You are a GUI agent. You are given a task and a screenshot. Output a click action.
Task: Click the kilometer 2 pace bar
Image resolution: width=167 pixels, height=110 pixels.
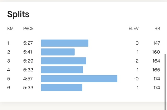pyautogui.click(x=58, y=52)
